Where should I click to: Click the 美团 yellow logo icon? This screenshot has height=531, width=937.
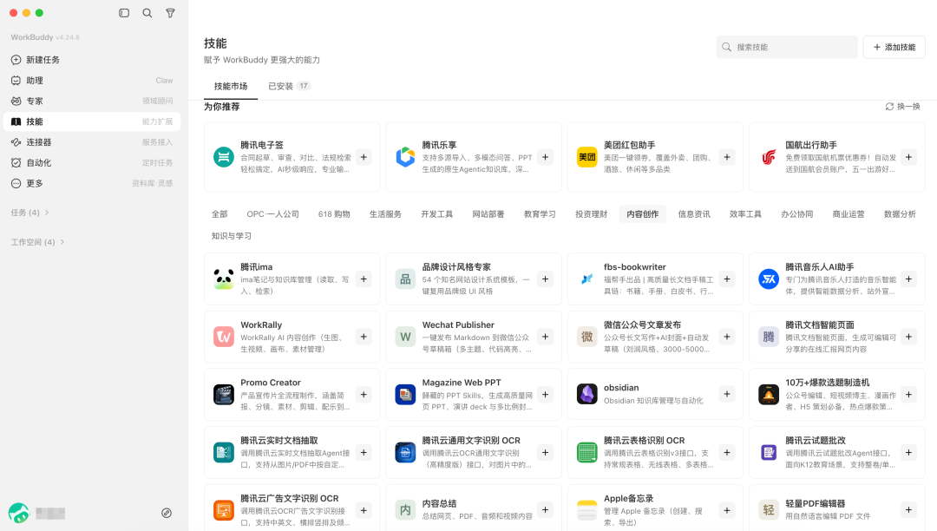pos(586,157)
